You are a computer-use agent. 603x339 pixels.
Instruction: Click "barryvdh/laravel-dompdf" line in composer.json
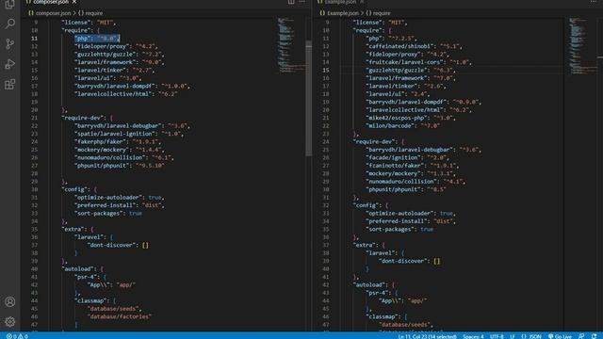coord(132,86)
